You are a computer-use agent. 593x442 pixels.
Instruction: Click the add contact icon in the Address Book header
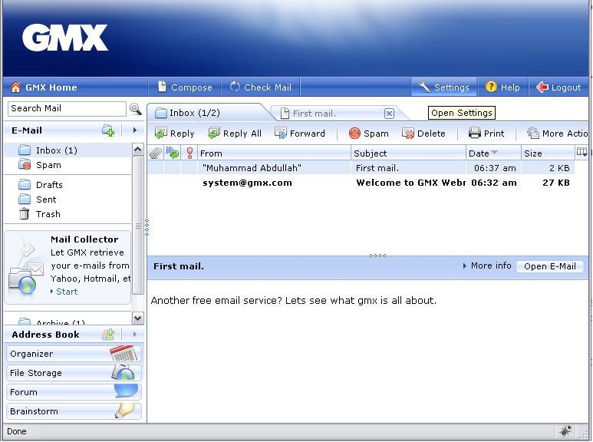(x=108, y=335)
